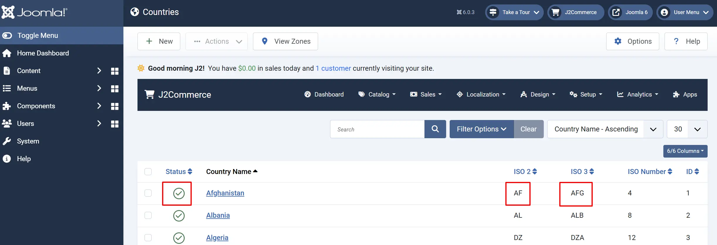
Task: Sort by Country Name column header
Action: [x=232, y=172]
